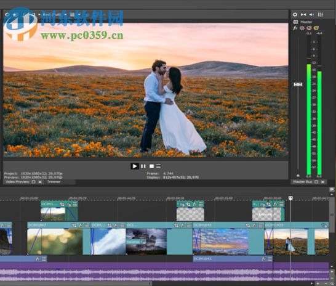Image resolution: width=336 pixels, height=286 pixels.
Task: Adjust the Master volume fader handle
Action: point(298,84)
